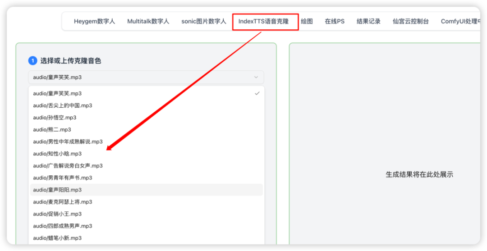View the 结果记录 tab
This screenshot has width=487, height=251.
point(368,22)
